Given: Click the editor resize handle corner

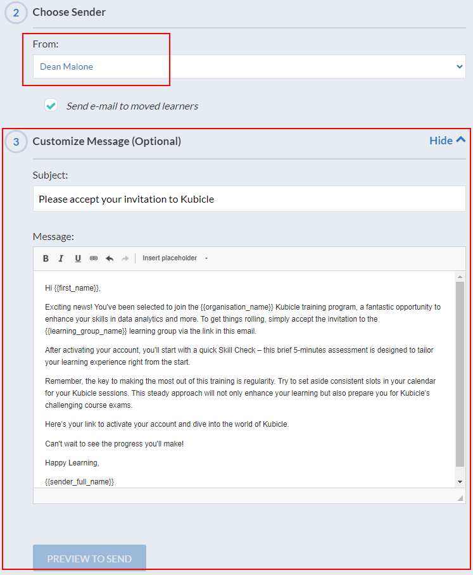Looking at the screenshot, I should pyautogui.click(x=460, y=498).
